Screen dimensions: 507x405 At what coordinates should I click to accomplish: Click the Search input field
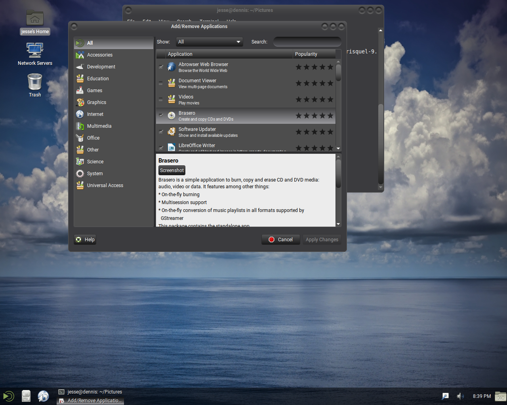tap(307, 42)
